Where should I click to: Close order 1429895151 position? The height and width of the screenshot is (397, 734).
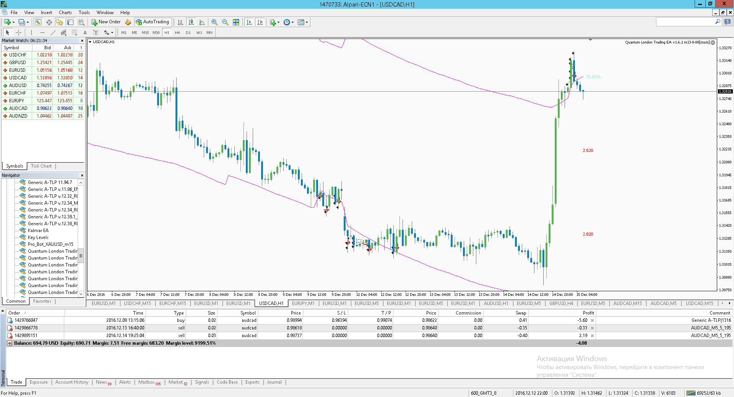click(x=593, y=336)
